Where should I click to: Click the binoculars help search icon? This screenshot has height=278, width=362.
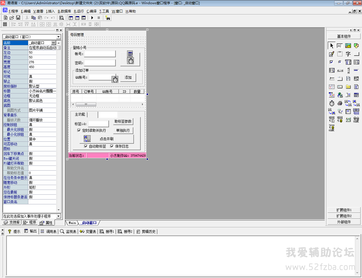pos(108,18)
